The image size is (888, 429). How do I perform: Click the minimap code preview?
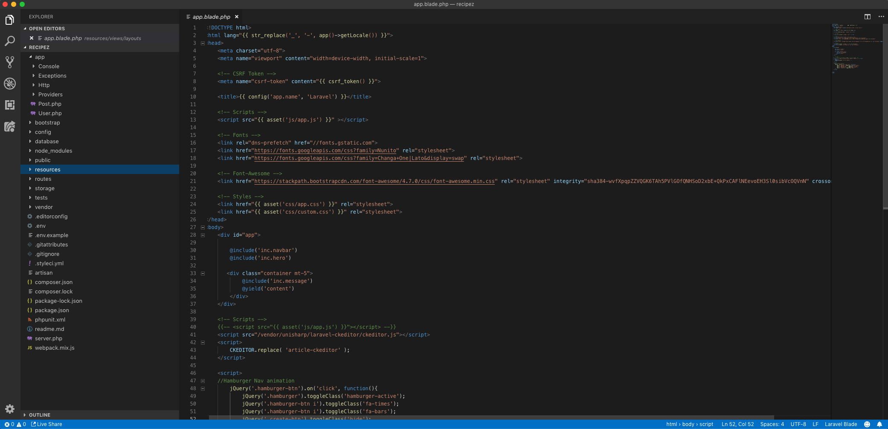tap(856, 48)
